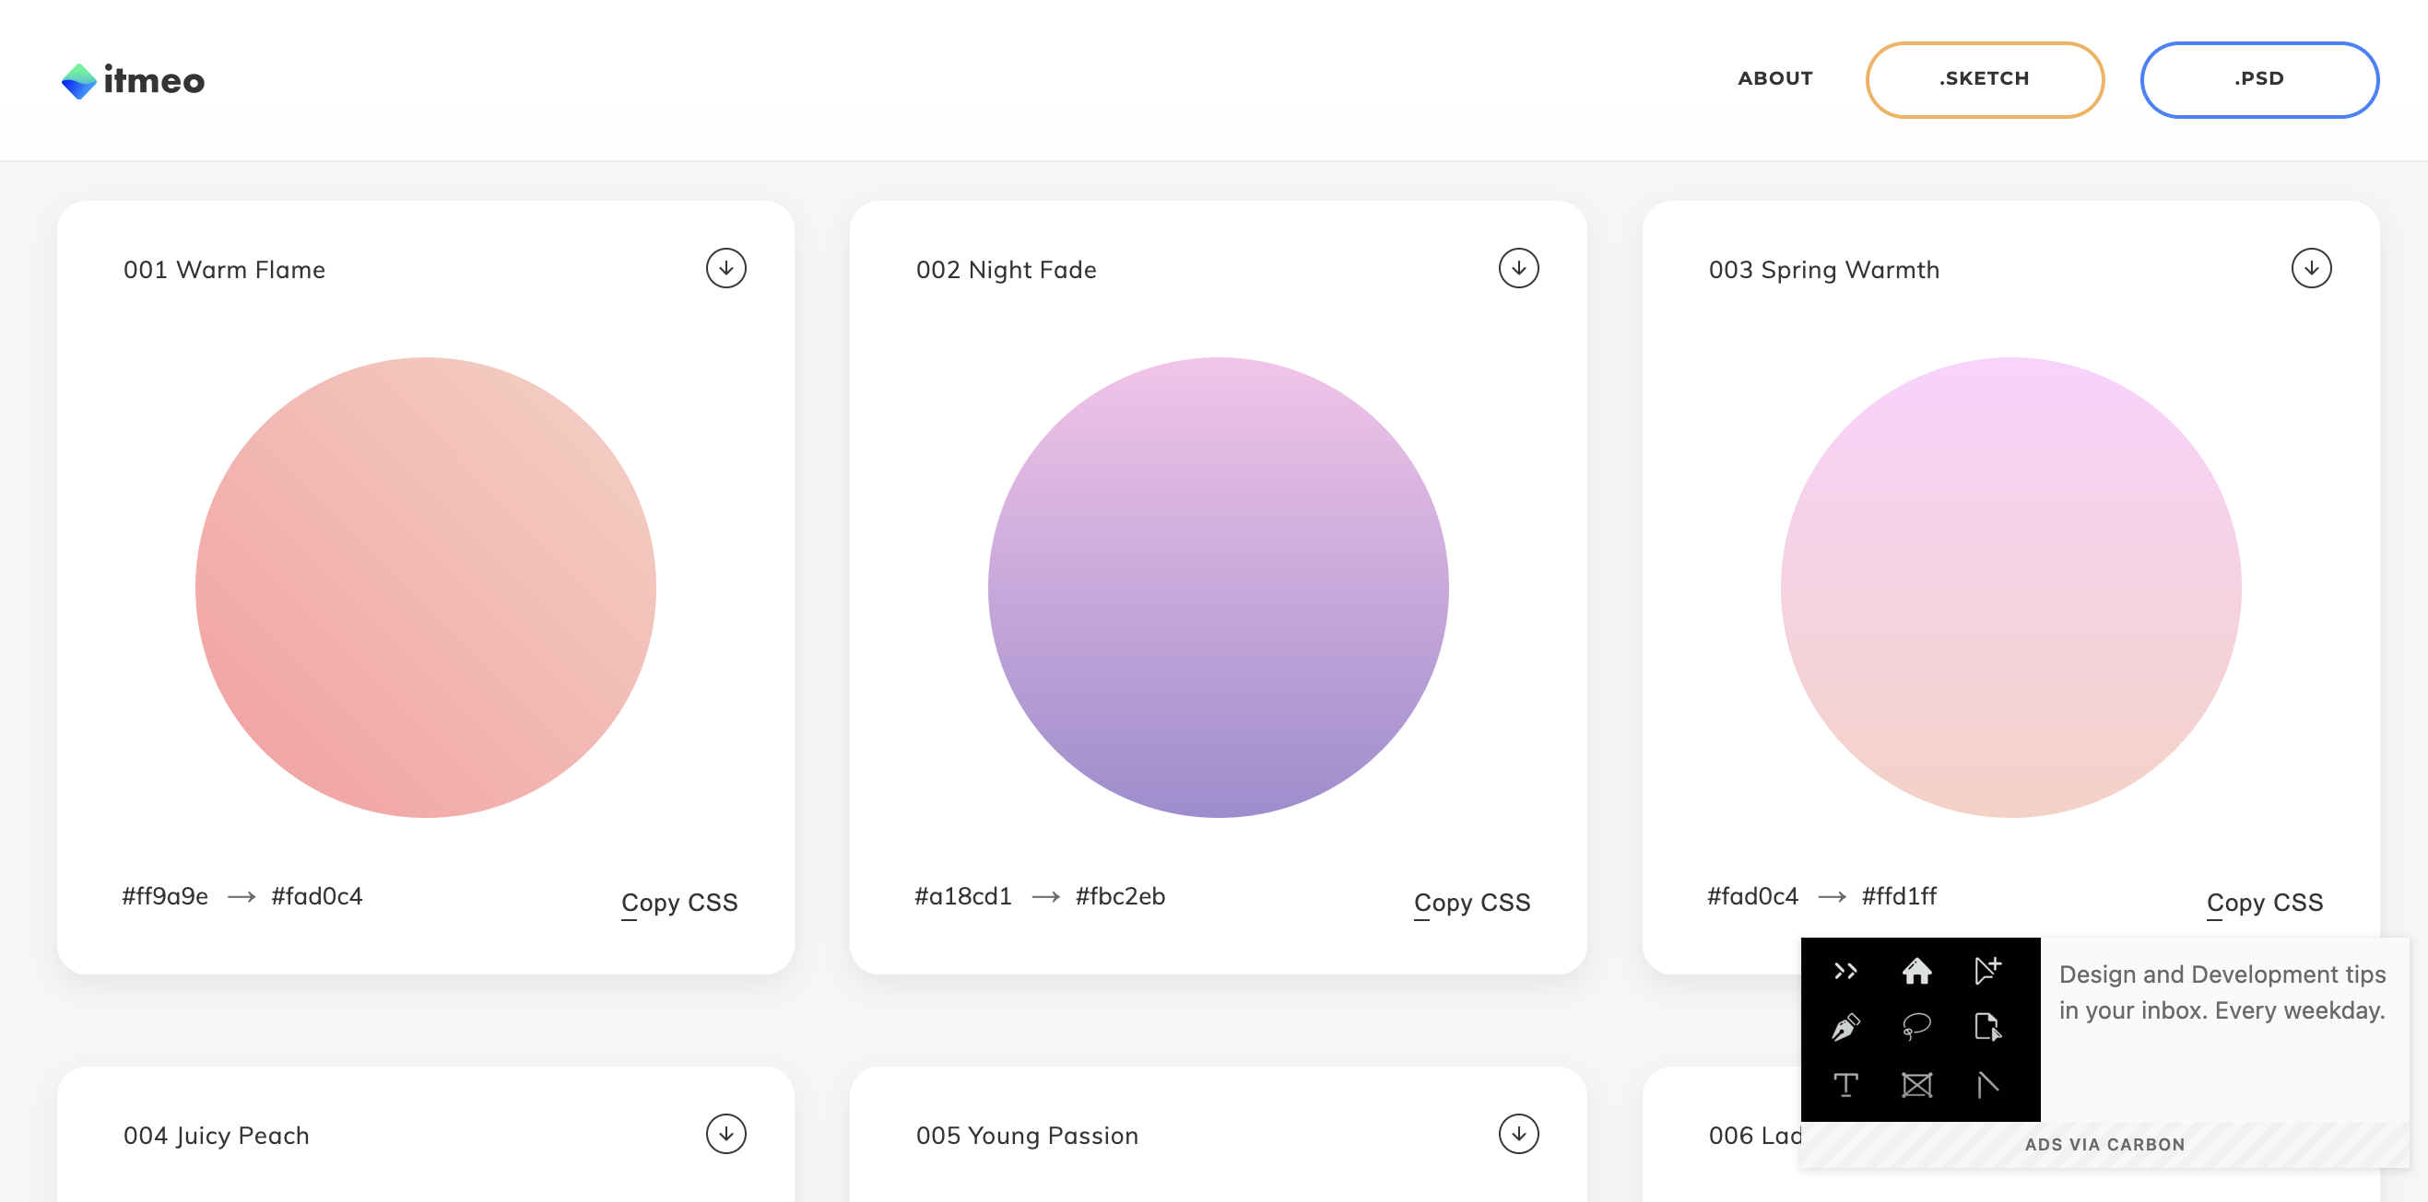Click the Carbon ad tools image
The width and height of the screenshot is (2428, 1202).
point(1920,1029)
